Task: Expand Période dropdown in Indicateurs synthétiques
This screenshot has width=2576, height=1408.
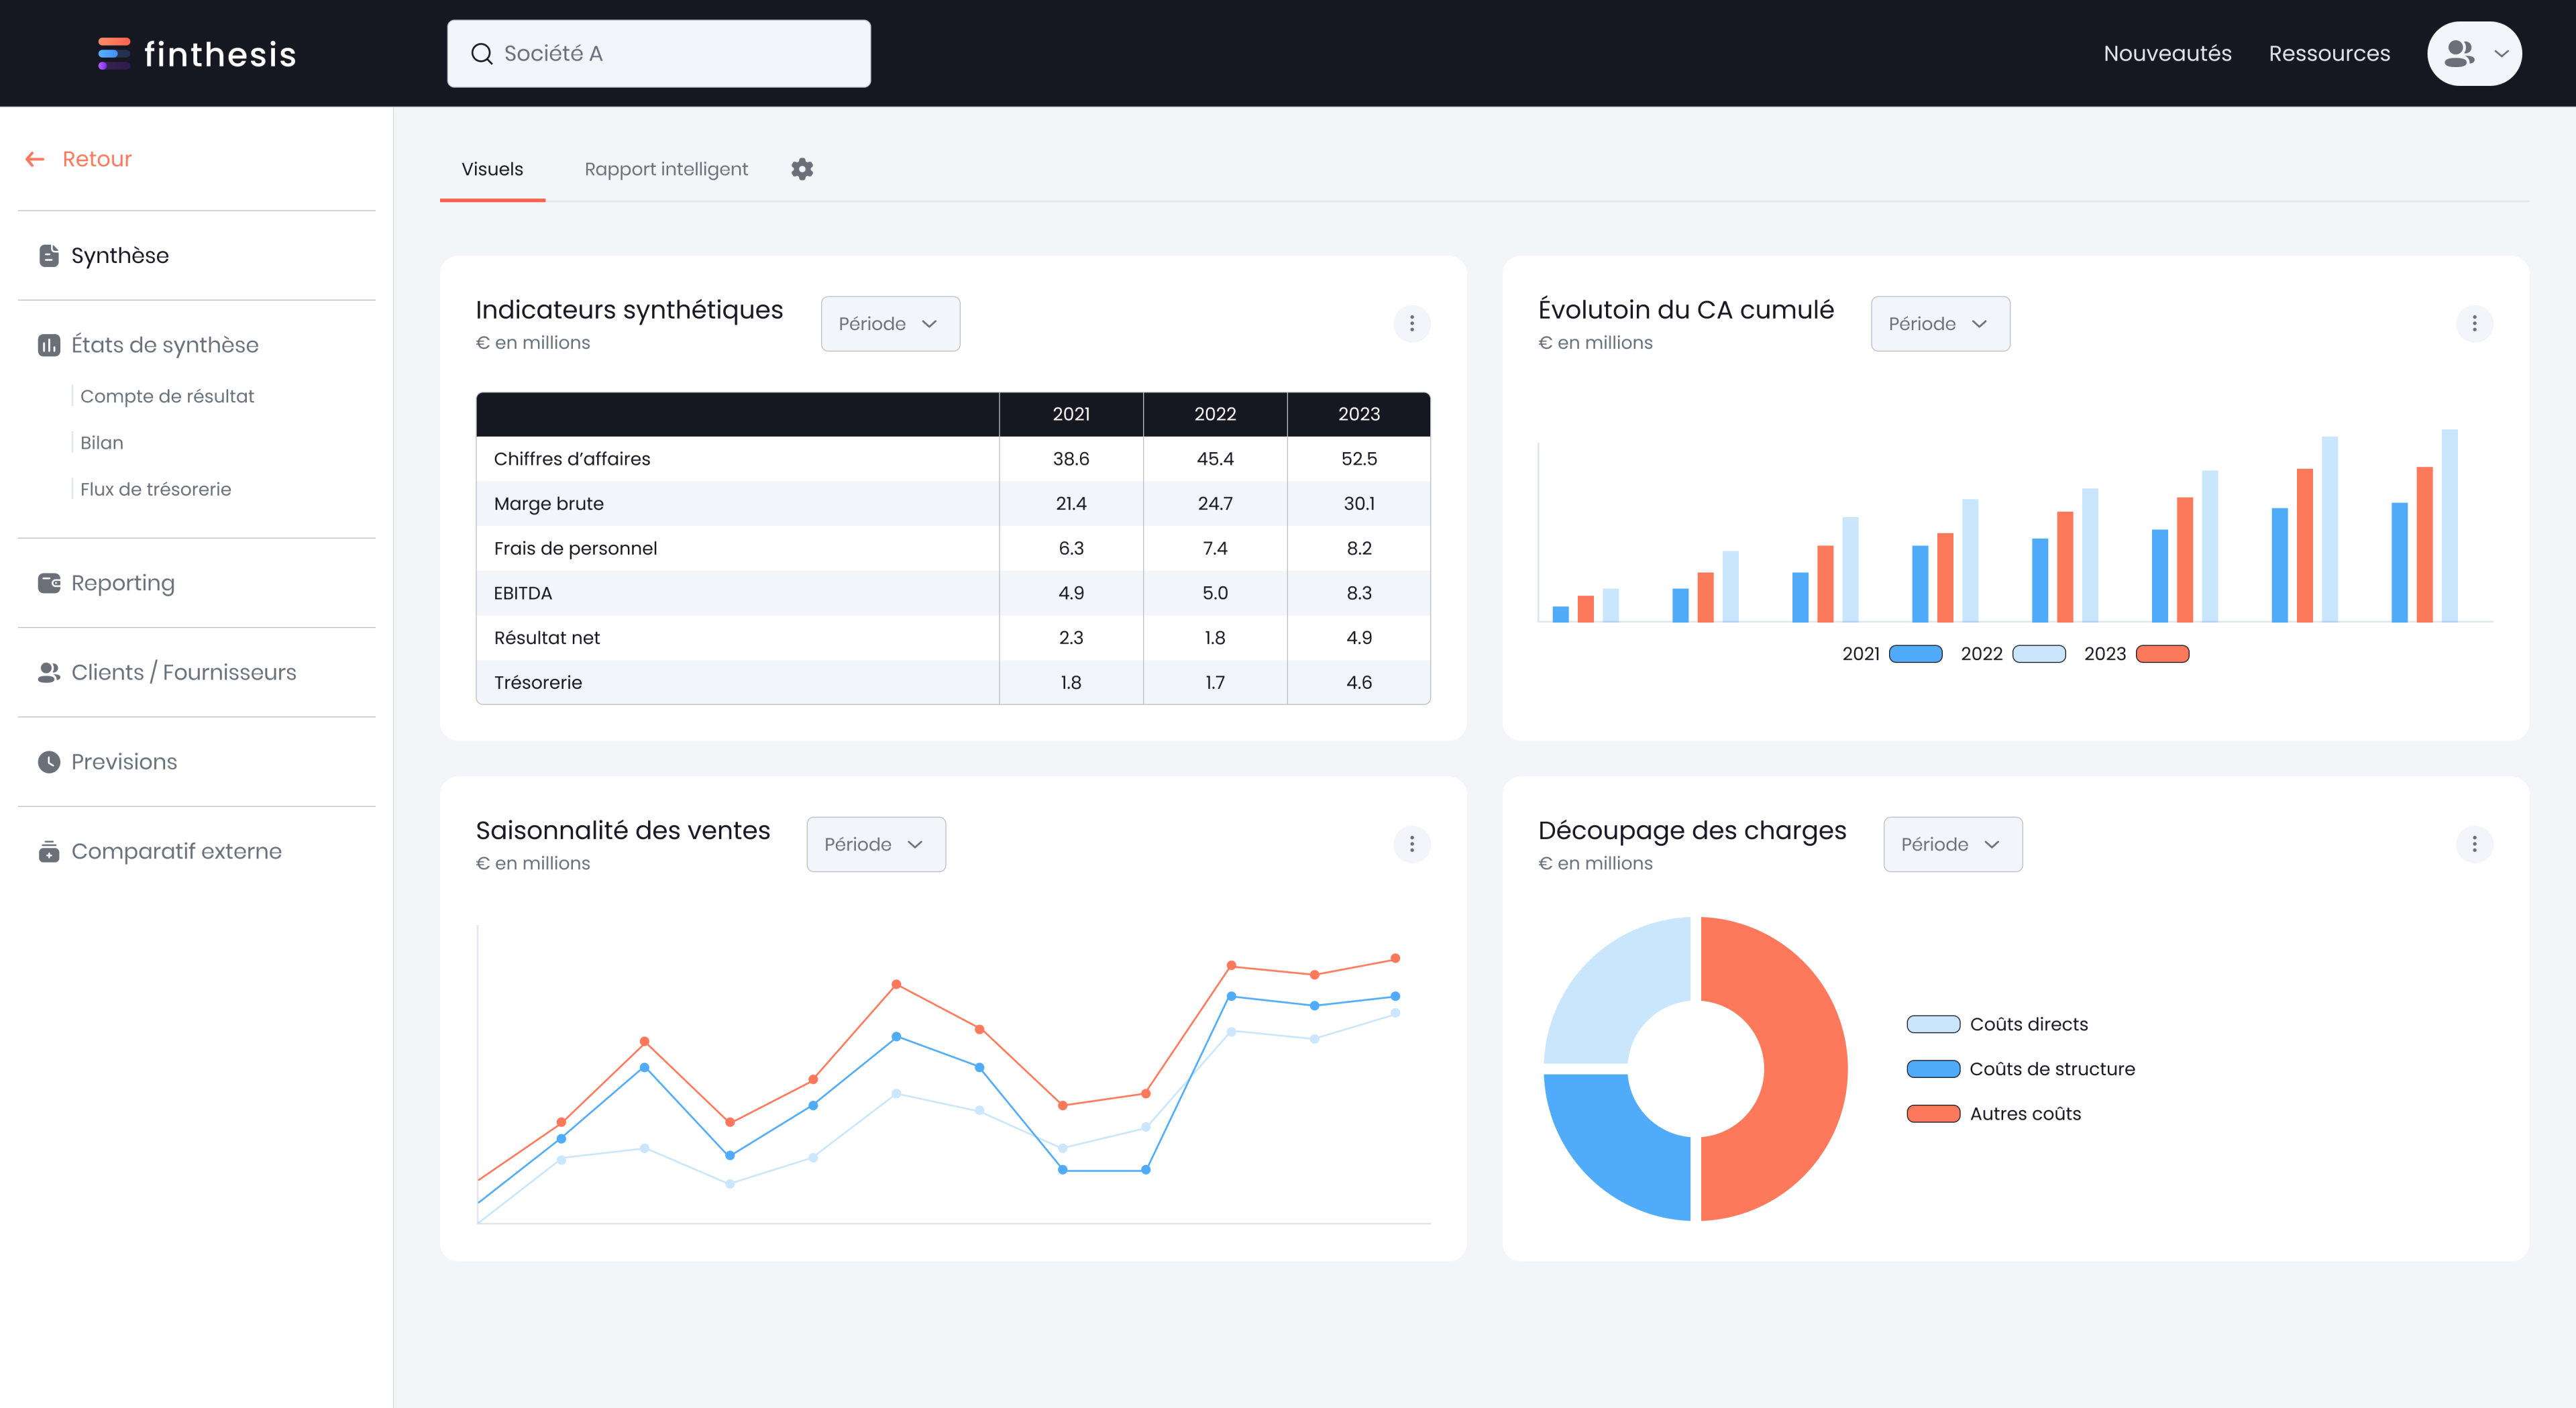Action: tap(890, 324)
